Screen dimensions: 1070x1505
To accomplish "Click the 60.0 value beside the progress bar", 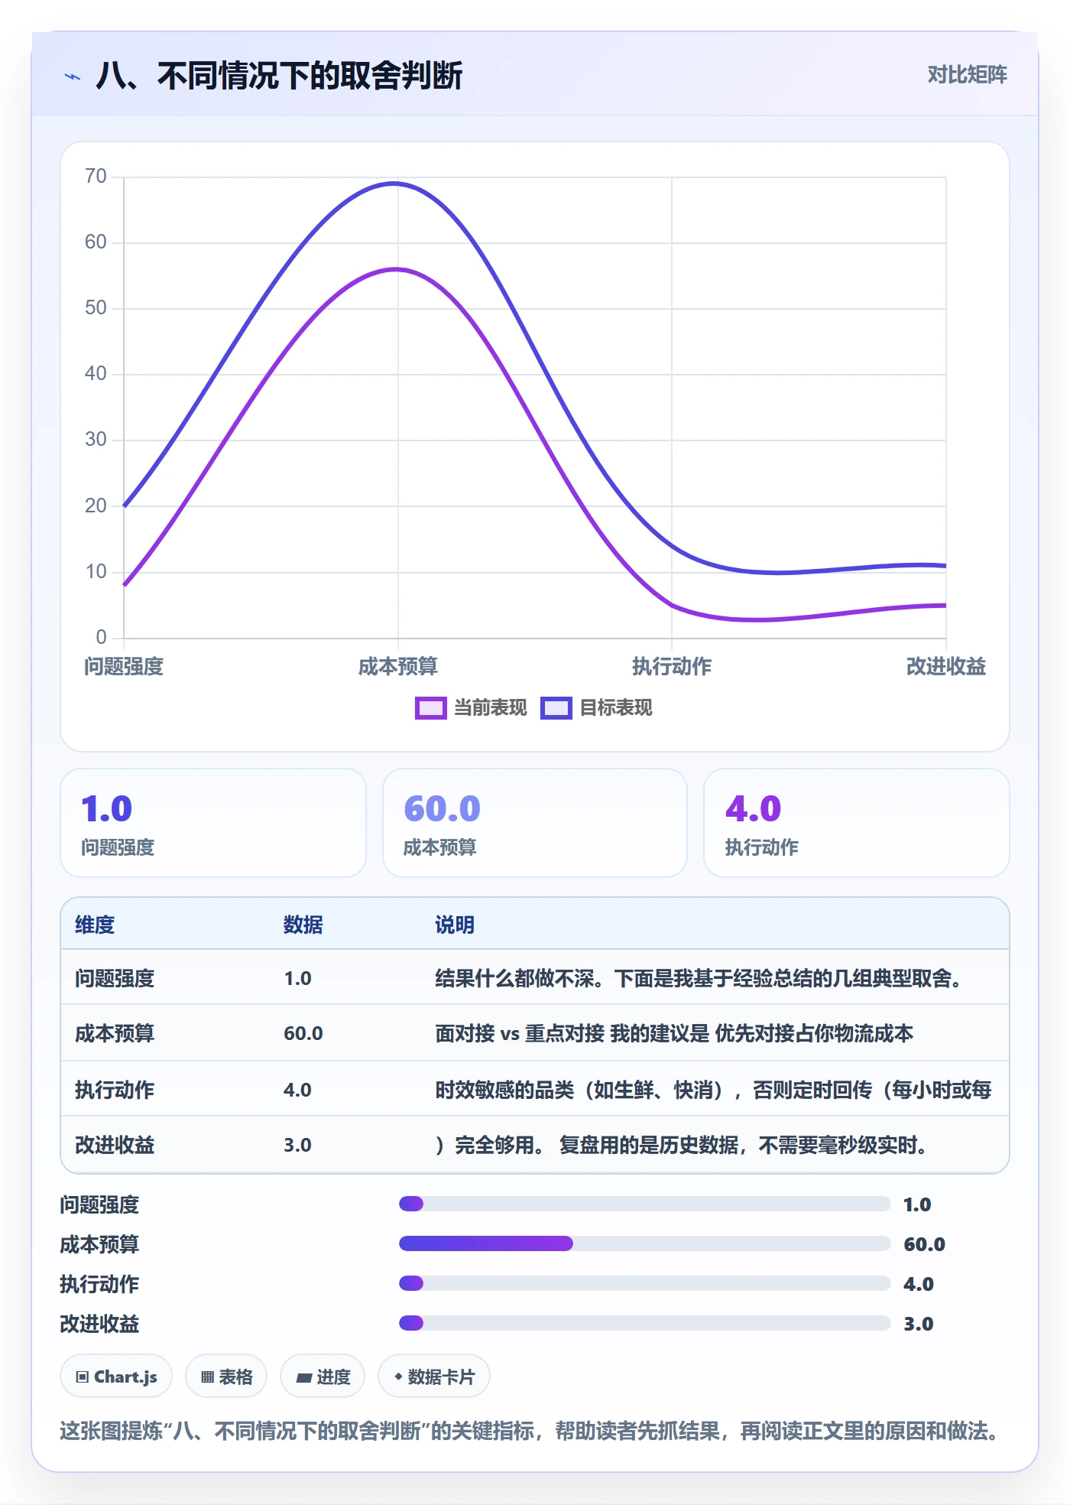I will (924, 1244).
